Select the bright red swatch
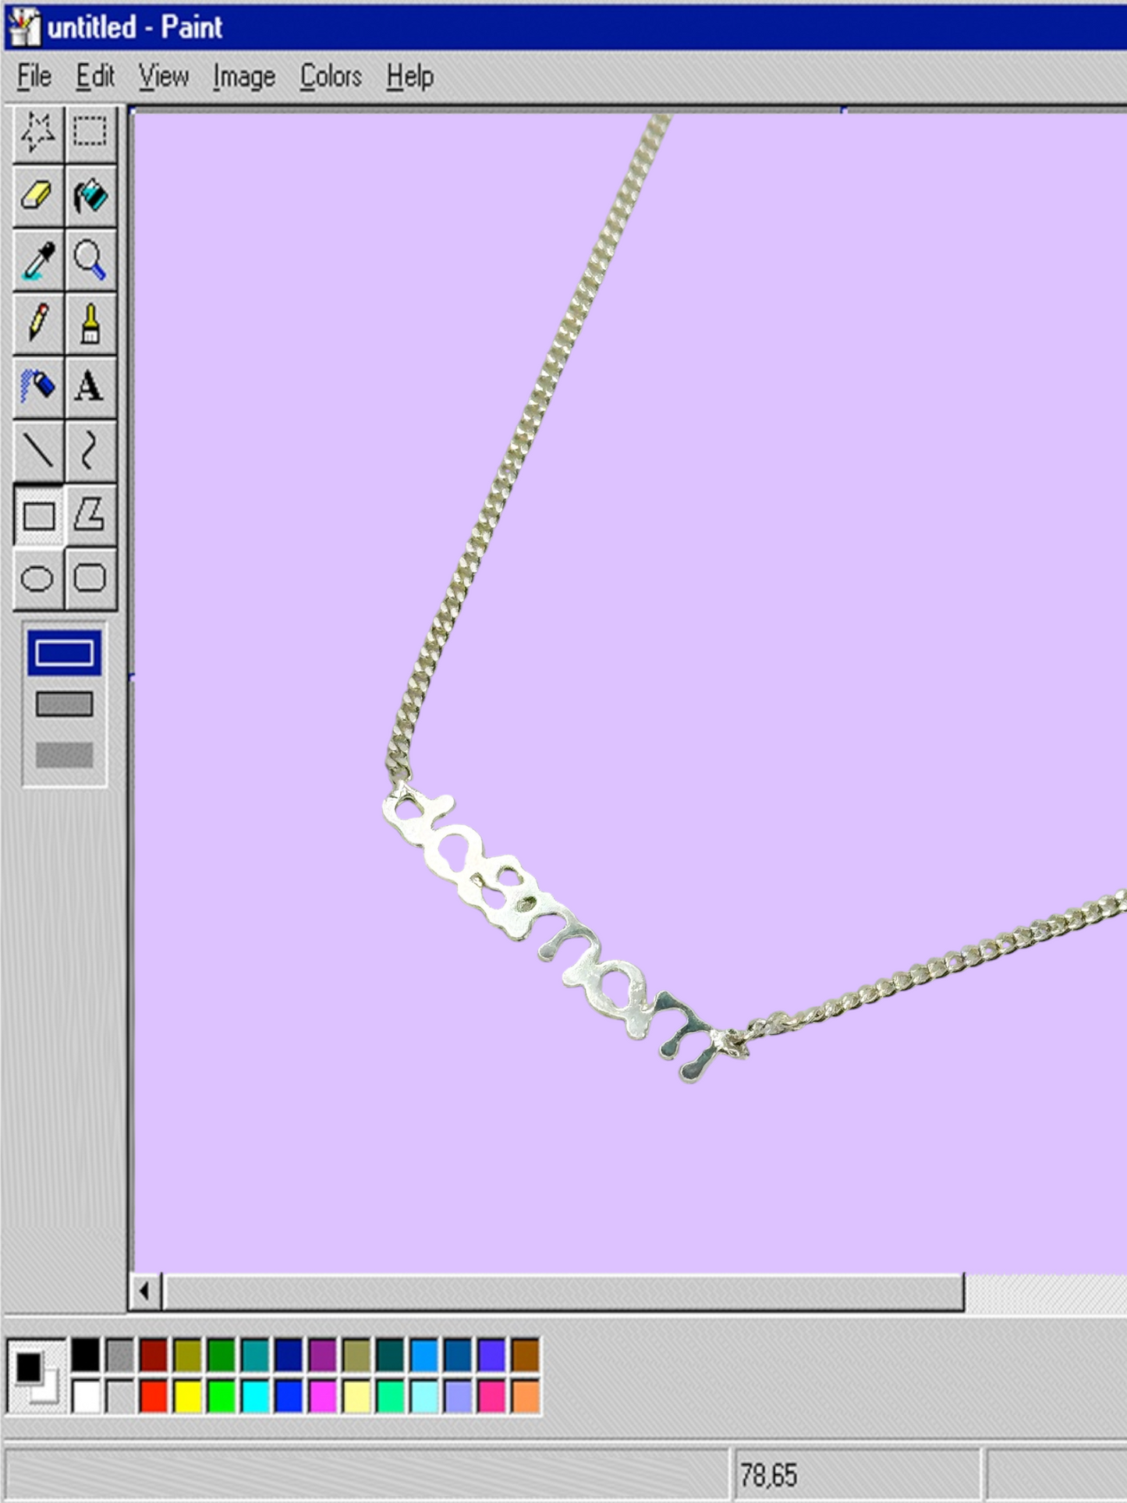The height and width of the screenshot is (1503, 1127). [x=154, y=1396]
